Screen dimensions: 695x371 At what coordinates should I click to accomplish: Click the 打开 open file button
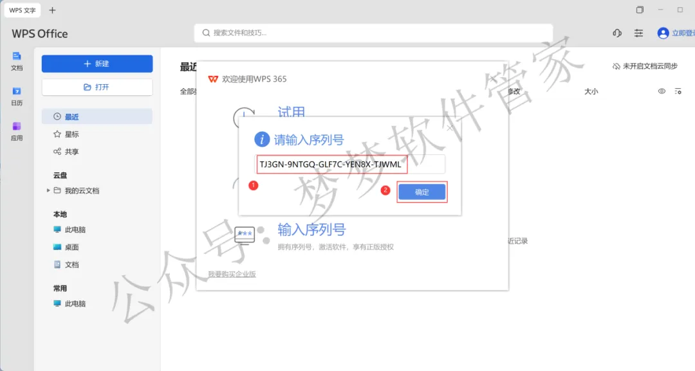pos(97,87)
